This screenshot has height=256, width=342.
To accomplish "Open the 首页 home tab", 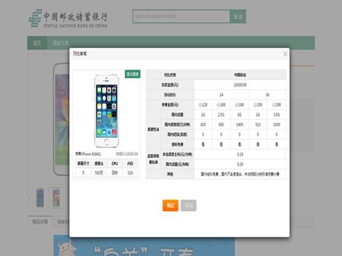I will [x=37, y=43].
